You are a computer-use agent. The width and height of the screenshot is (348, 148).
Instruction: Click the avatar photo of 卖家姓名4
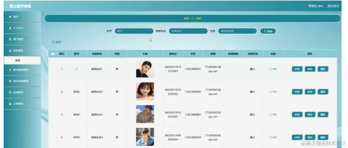coord(145,137)
